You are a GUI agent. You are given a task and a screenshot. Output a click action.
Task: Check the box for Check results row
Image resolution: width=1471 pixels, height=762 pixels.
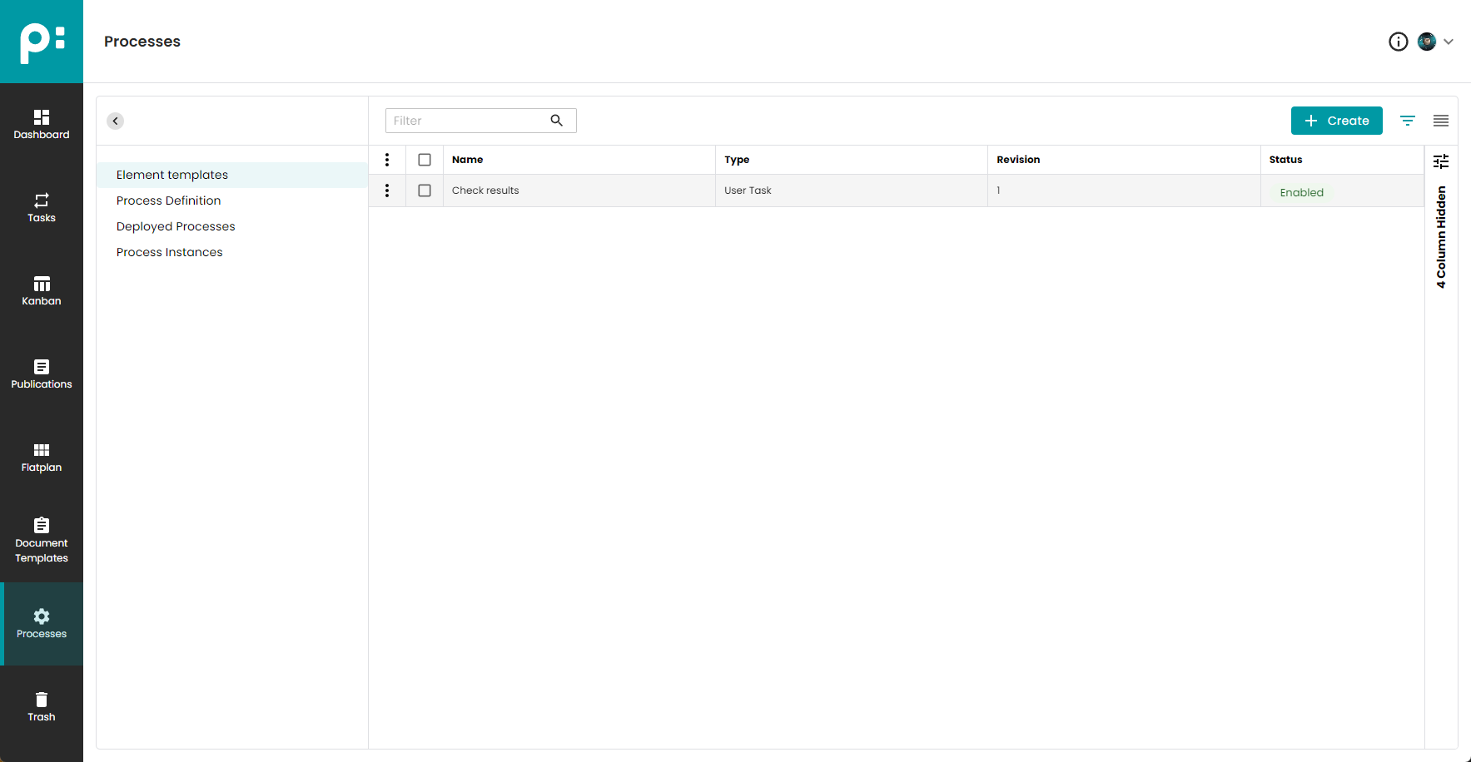425,190
